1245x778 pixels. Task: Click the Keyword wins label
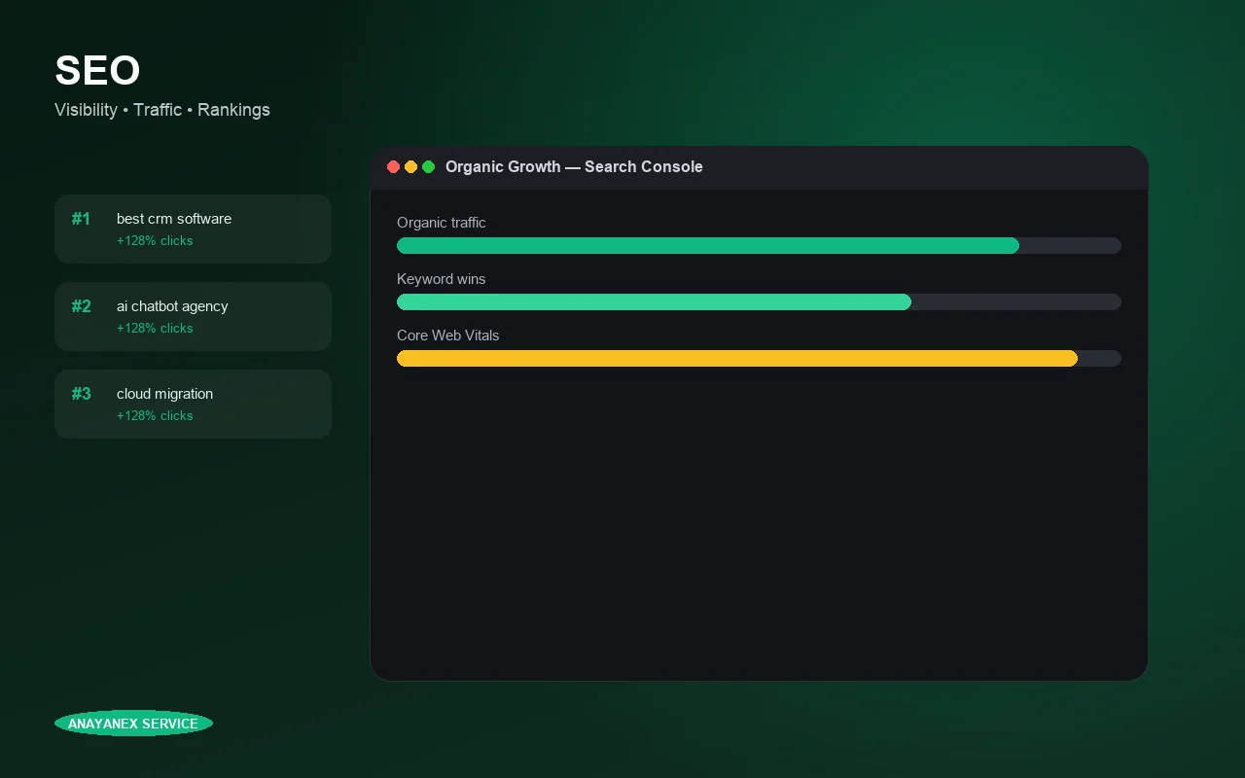pos(441,279)
